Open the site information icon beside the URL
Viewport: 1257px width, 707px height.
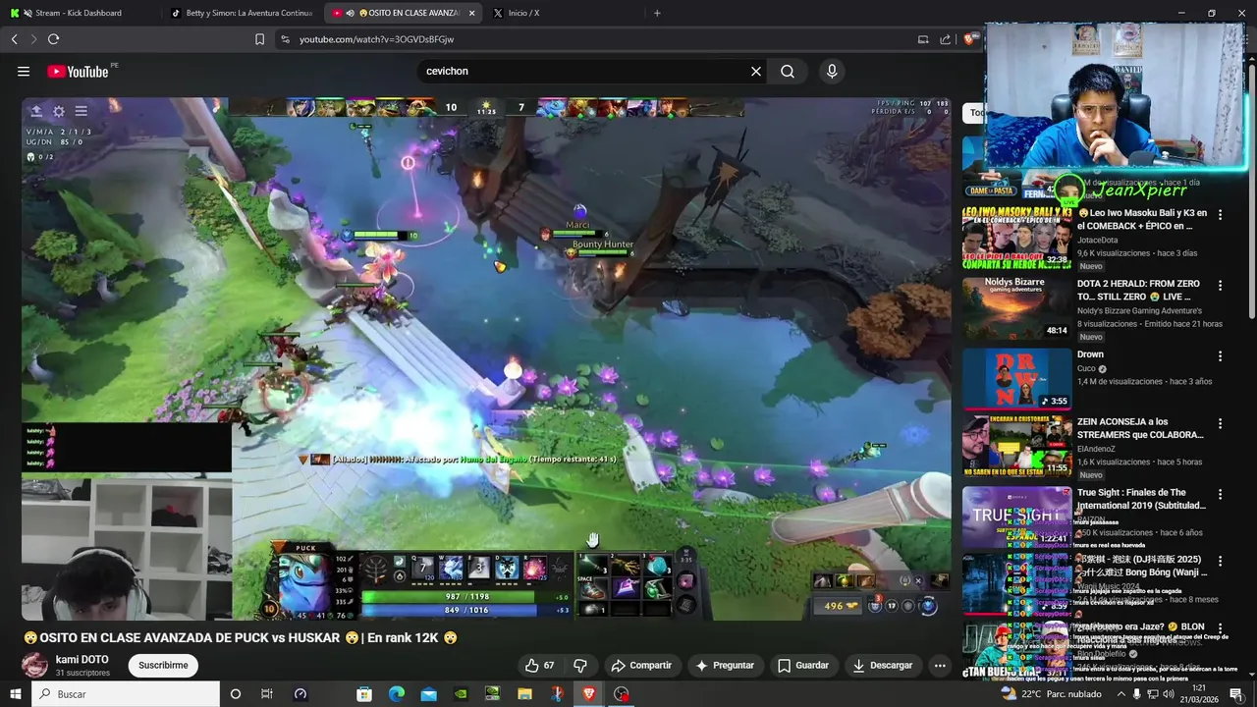coord(285,39)
